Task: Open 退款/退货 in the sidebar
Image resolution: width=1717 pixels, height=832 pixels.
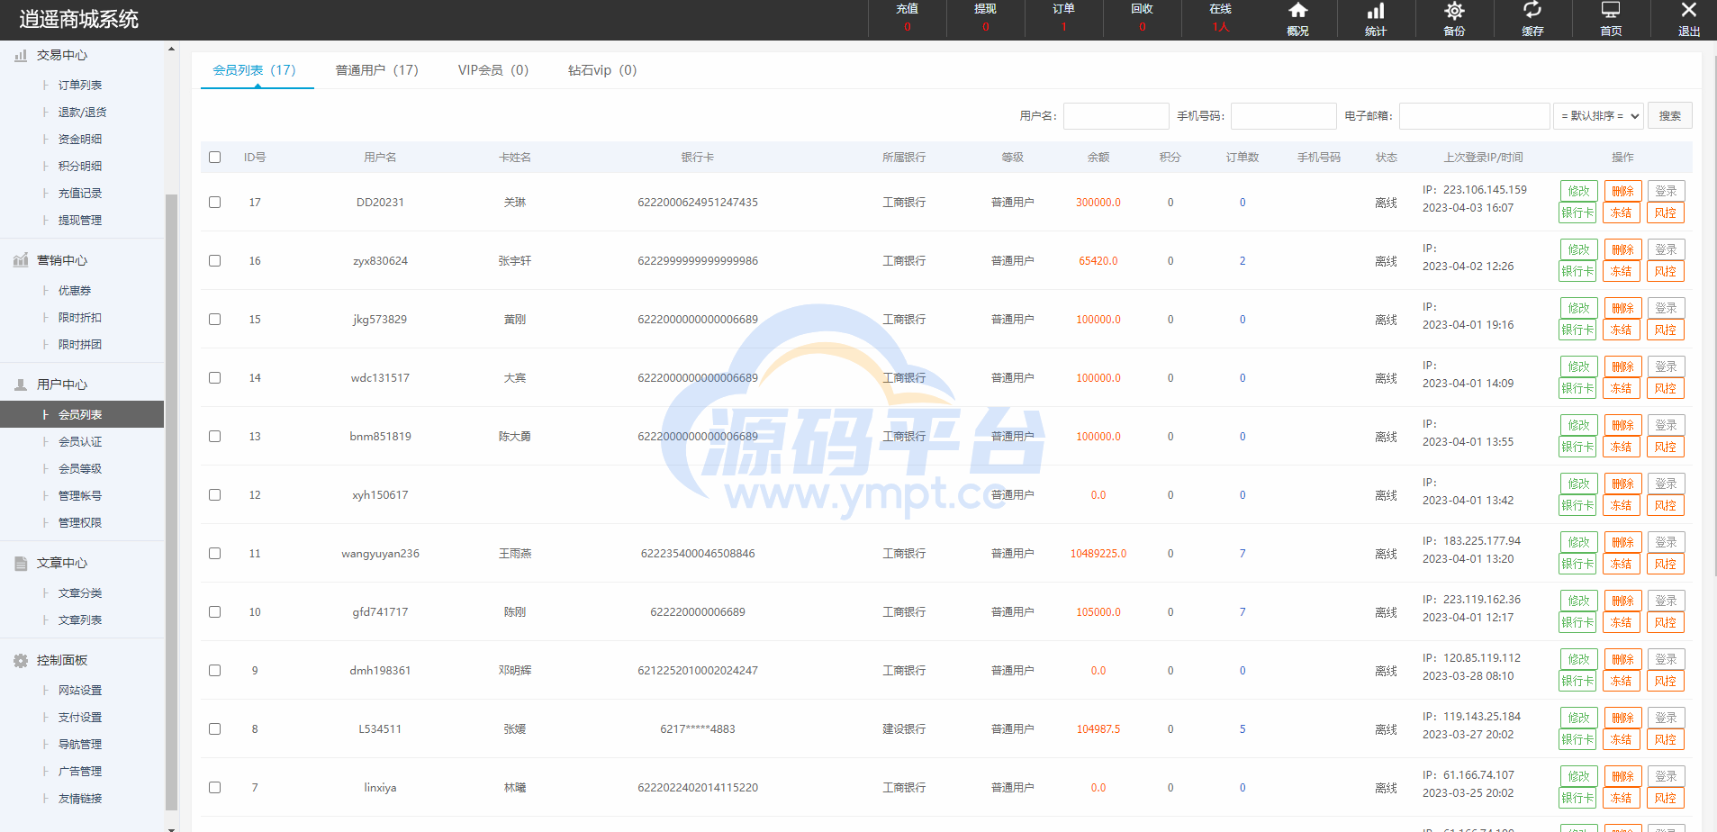Action: point(82,112)
